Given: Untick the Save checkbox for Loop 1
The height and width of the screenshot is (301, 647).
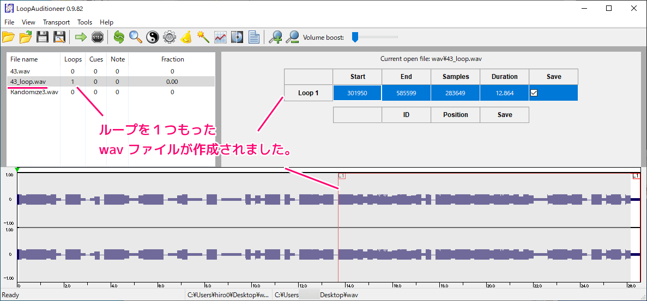Looking at the screenshot, I should click(x=534, y=93).
